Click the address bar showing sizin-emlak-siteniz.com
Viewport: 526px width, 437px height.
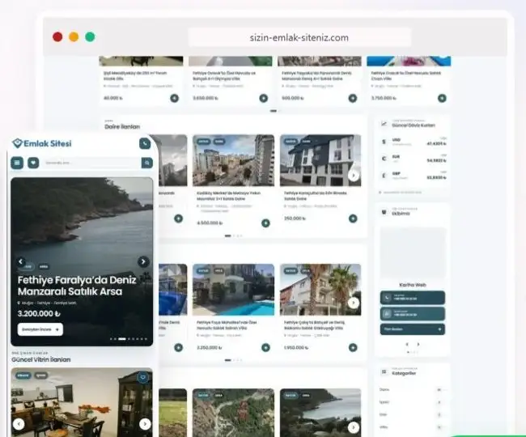coord(299,37)
